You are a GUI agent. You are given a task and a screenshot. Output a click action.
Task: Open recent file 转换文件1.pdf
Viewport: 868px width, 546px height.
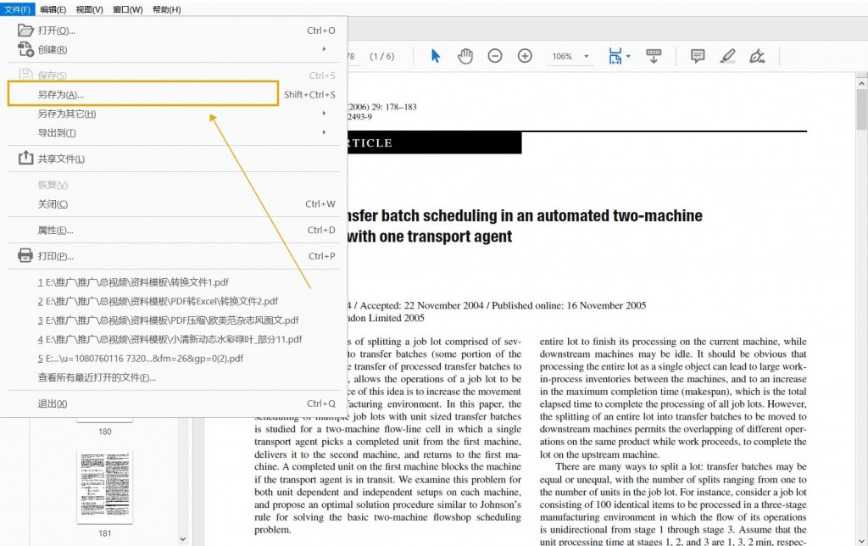coord(133,282)
